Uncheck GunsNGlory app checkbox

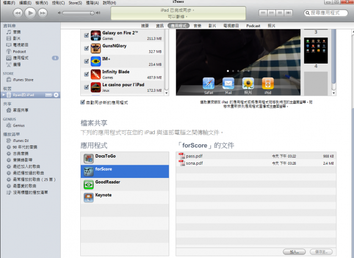(86, 48)
